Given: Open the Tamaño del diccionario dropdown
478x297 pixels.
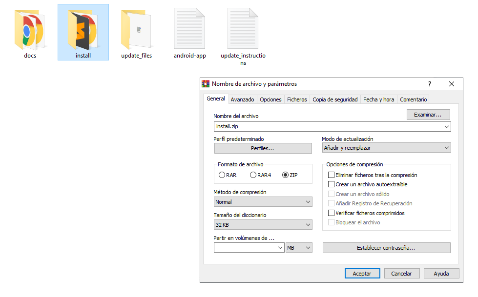Looking at the screenshot, I should 263,225.
